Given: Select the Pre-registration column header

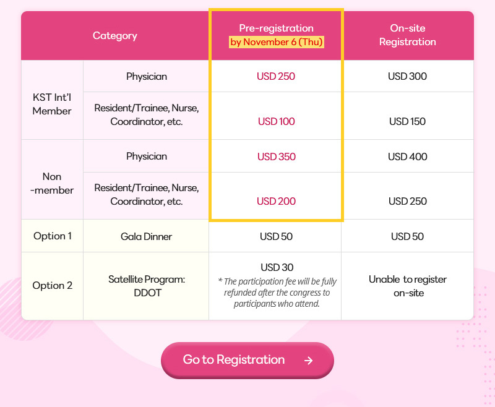Looking at the screenshot, I should point(276,28).
